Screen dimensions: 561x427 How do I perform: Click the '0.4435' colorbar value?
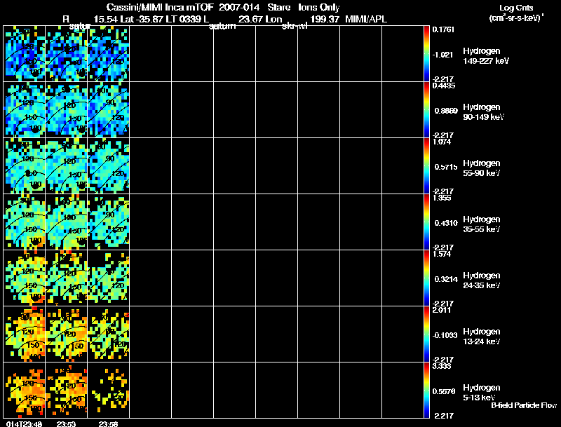pos(444,86)
